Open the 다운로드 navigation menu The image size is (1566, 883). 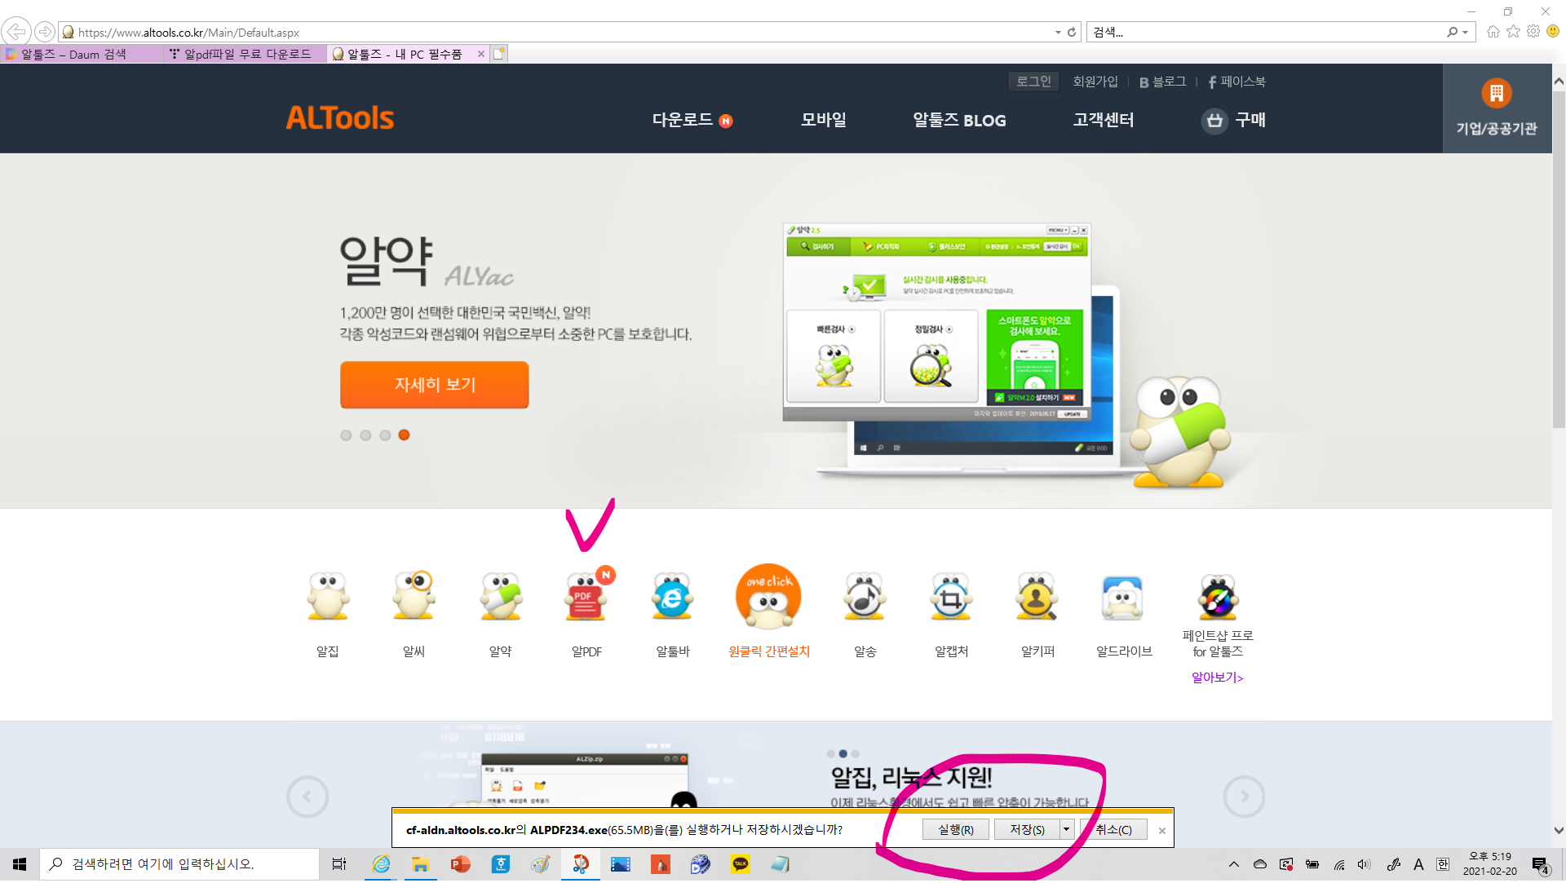pyautogui.click(x=683, y=120)
